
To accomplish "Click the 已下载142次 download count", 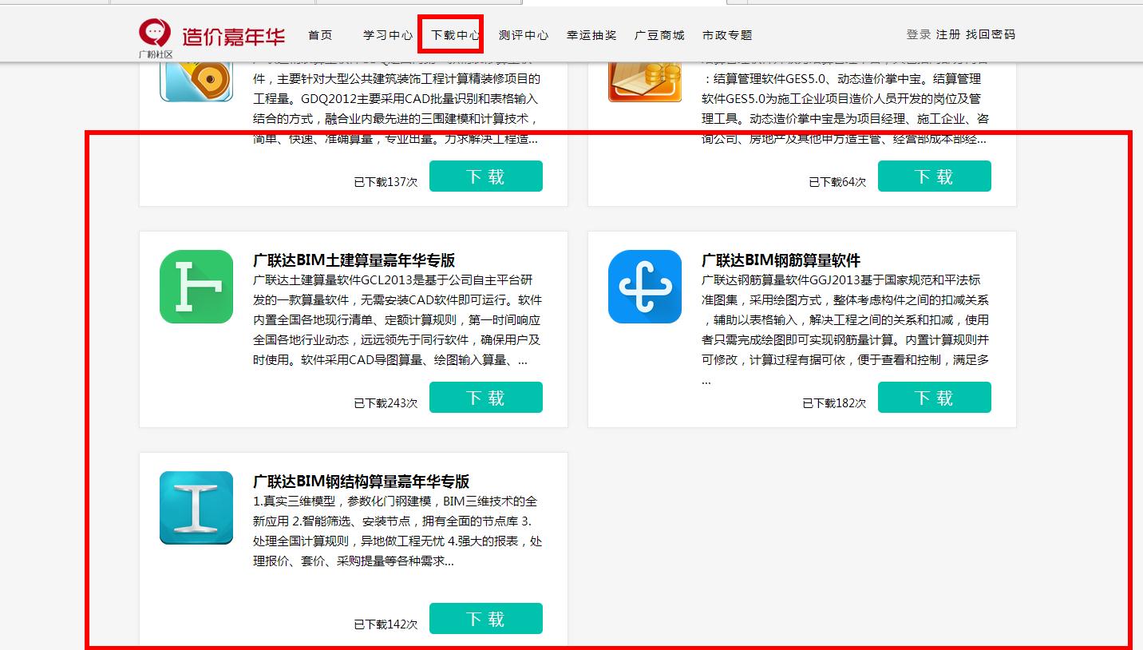I will [386, 624].
